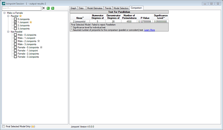Click the green previous-result arrow
223x130 pixels.
(48, 8)
